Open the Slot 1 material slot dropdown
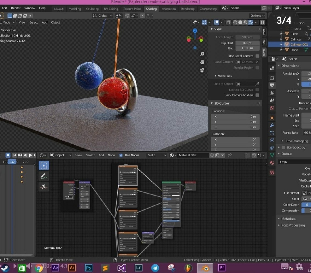This screenshot has height=273, width=311. pyautogui.click(x=156, y=155)
